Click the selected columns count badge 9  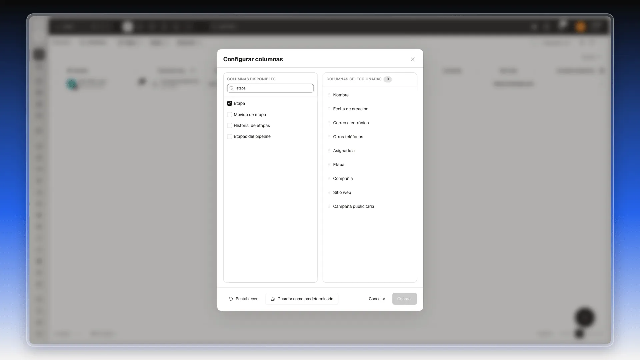[x=388, y=79]
